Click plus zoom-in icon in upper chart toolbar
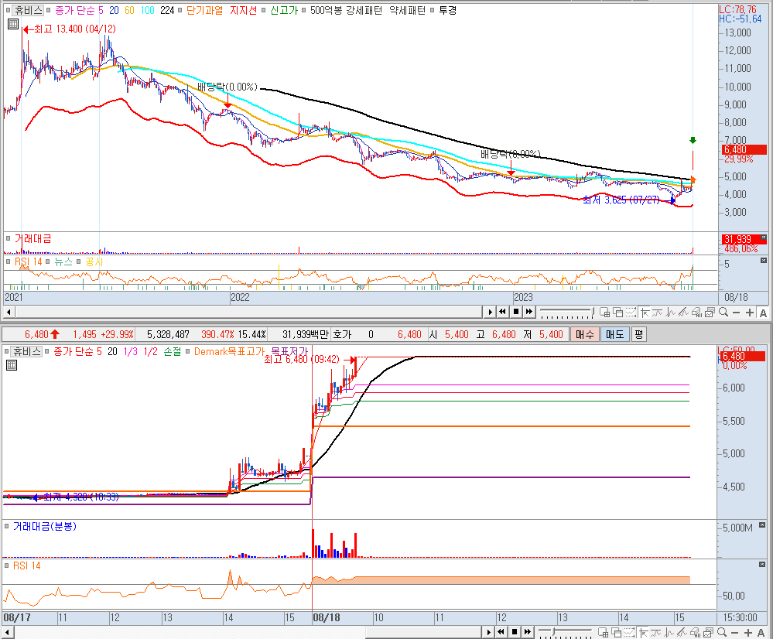773x639 pixels. coord(749,312)
